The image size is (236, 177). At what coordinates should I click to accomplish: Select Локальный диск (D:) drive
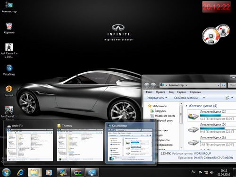[211, 128]
